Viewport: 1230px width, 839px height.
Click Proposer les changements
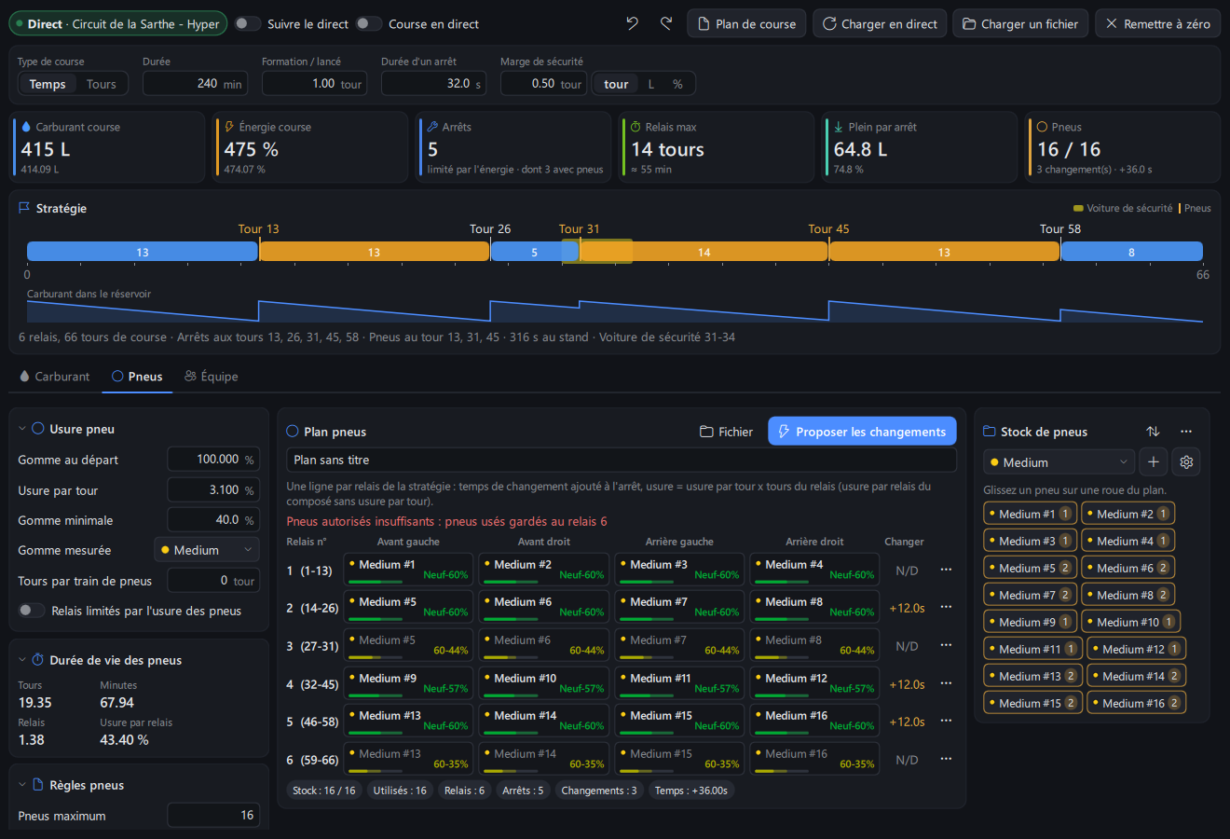click(x=862, y=432)
